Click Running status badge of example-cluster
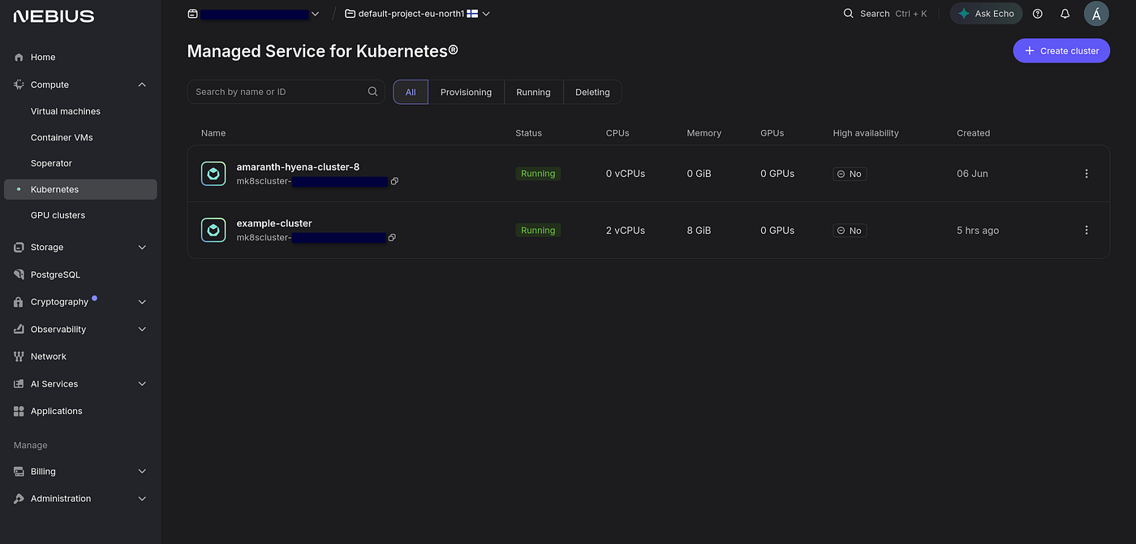The height and width of the screenshot is (544, 1136). click(x=538, y=231)
